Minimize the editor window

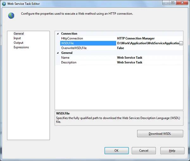pyautogui.click(x=166, y=3)
